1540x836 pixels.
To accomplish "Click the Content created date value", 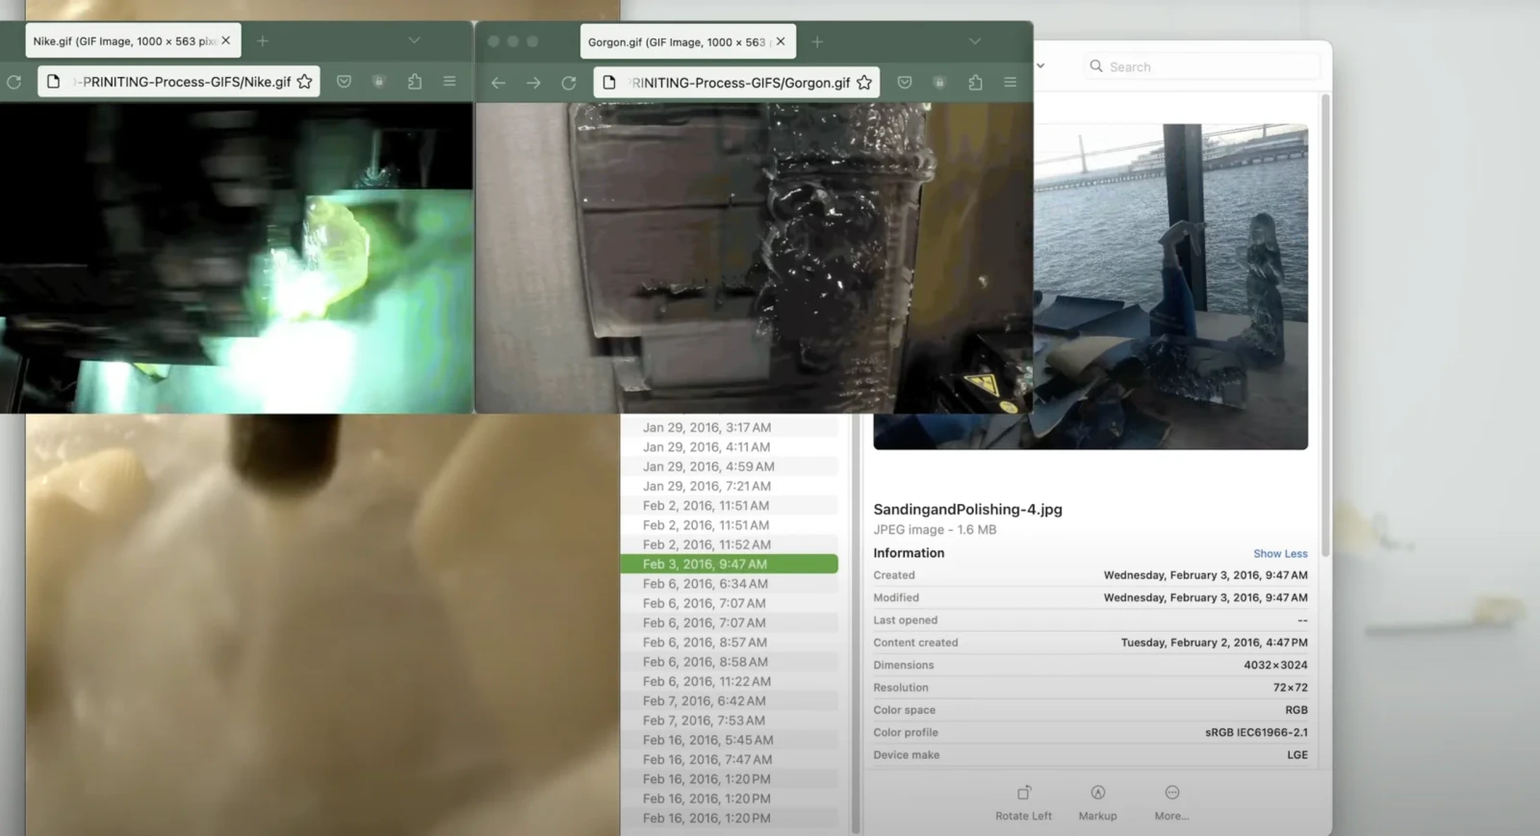I will (1214, 643).
